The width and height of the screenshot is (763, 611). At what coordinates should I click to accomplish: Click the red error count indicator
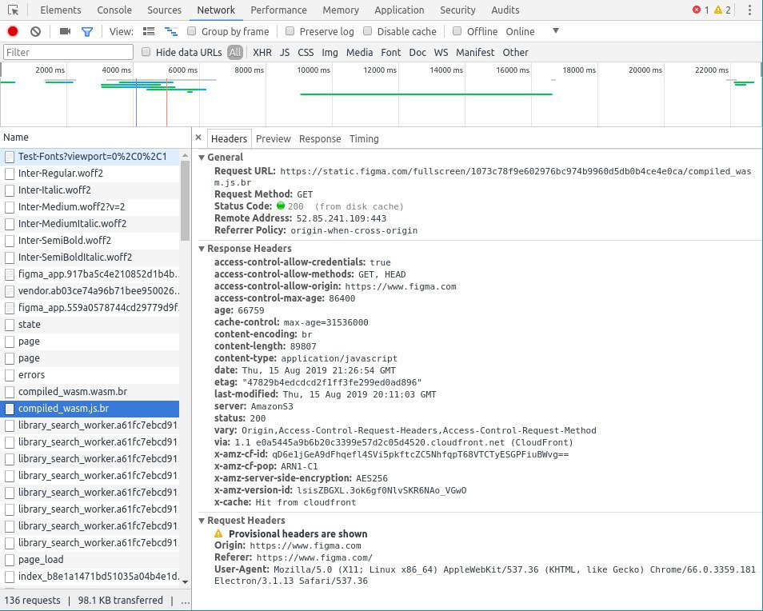701,10
